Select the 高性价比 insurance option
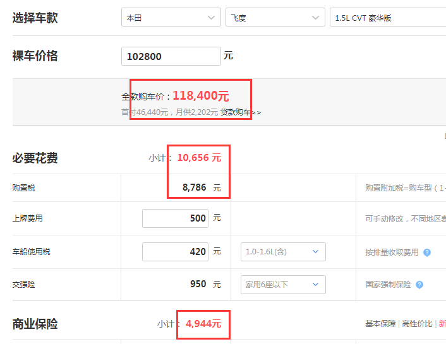 click(x=417, y=324)
